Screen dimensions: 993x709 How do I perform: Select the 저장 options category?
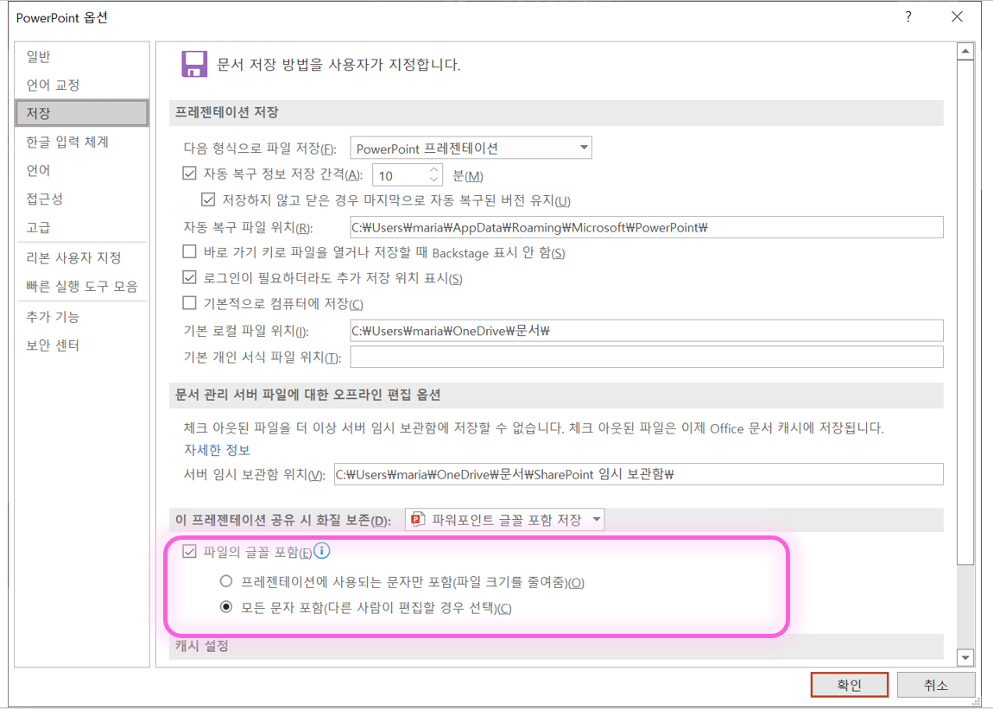(x=82, y=113)
